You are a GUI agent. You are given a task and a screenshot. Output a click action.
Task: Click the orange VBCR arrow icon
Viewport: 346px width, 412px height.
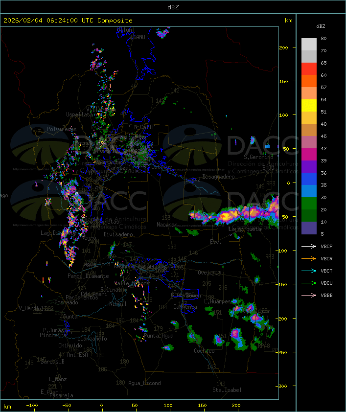pyautogui.click(x=309, y=258)
